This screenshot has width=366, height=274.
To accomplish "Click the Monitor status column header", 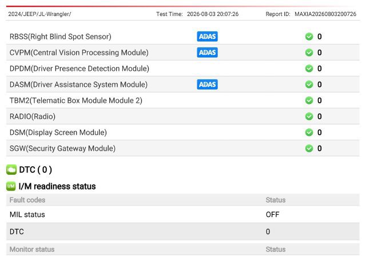I will coord(32,249).
